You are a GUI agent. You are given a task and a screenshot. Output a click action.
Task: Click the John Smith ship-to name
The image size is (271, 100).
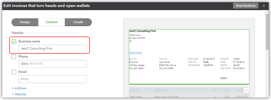[x=164, y=62]
